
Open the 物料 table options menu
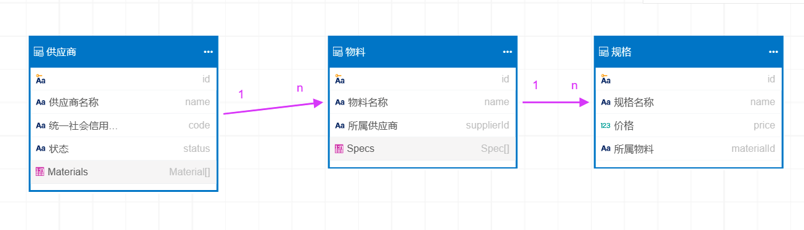coord(507,52)
